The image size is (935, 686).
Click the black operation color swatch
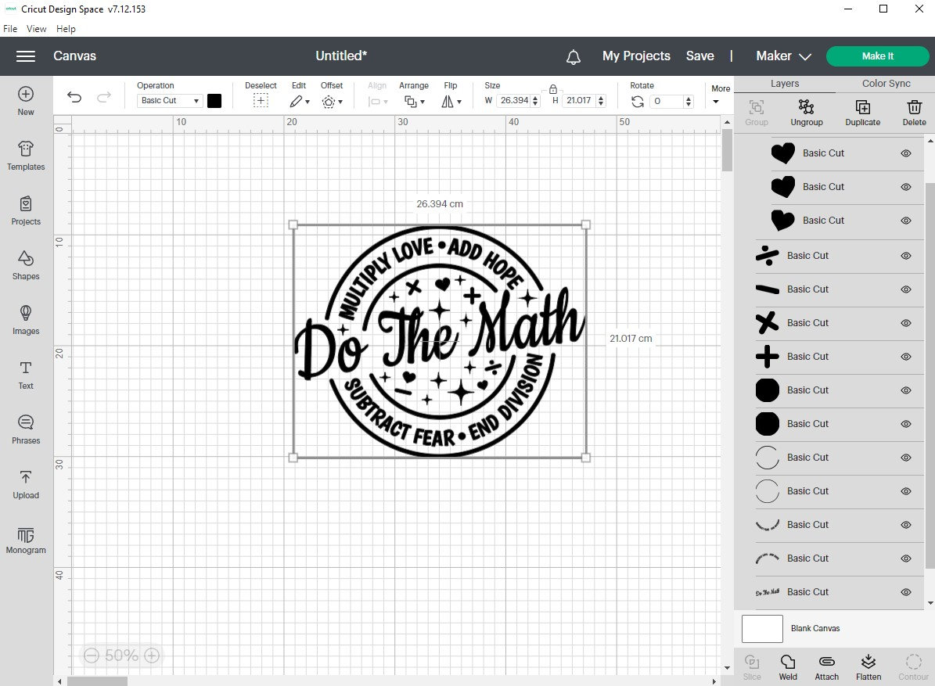coord(214,101)
